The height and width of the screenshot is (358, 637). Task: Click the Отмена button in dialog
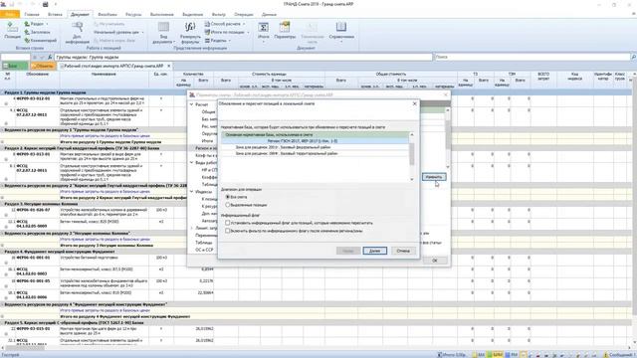pyautogui.click(x=403, y=251)
